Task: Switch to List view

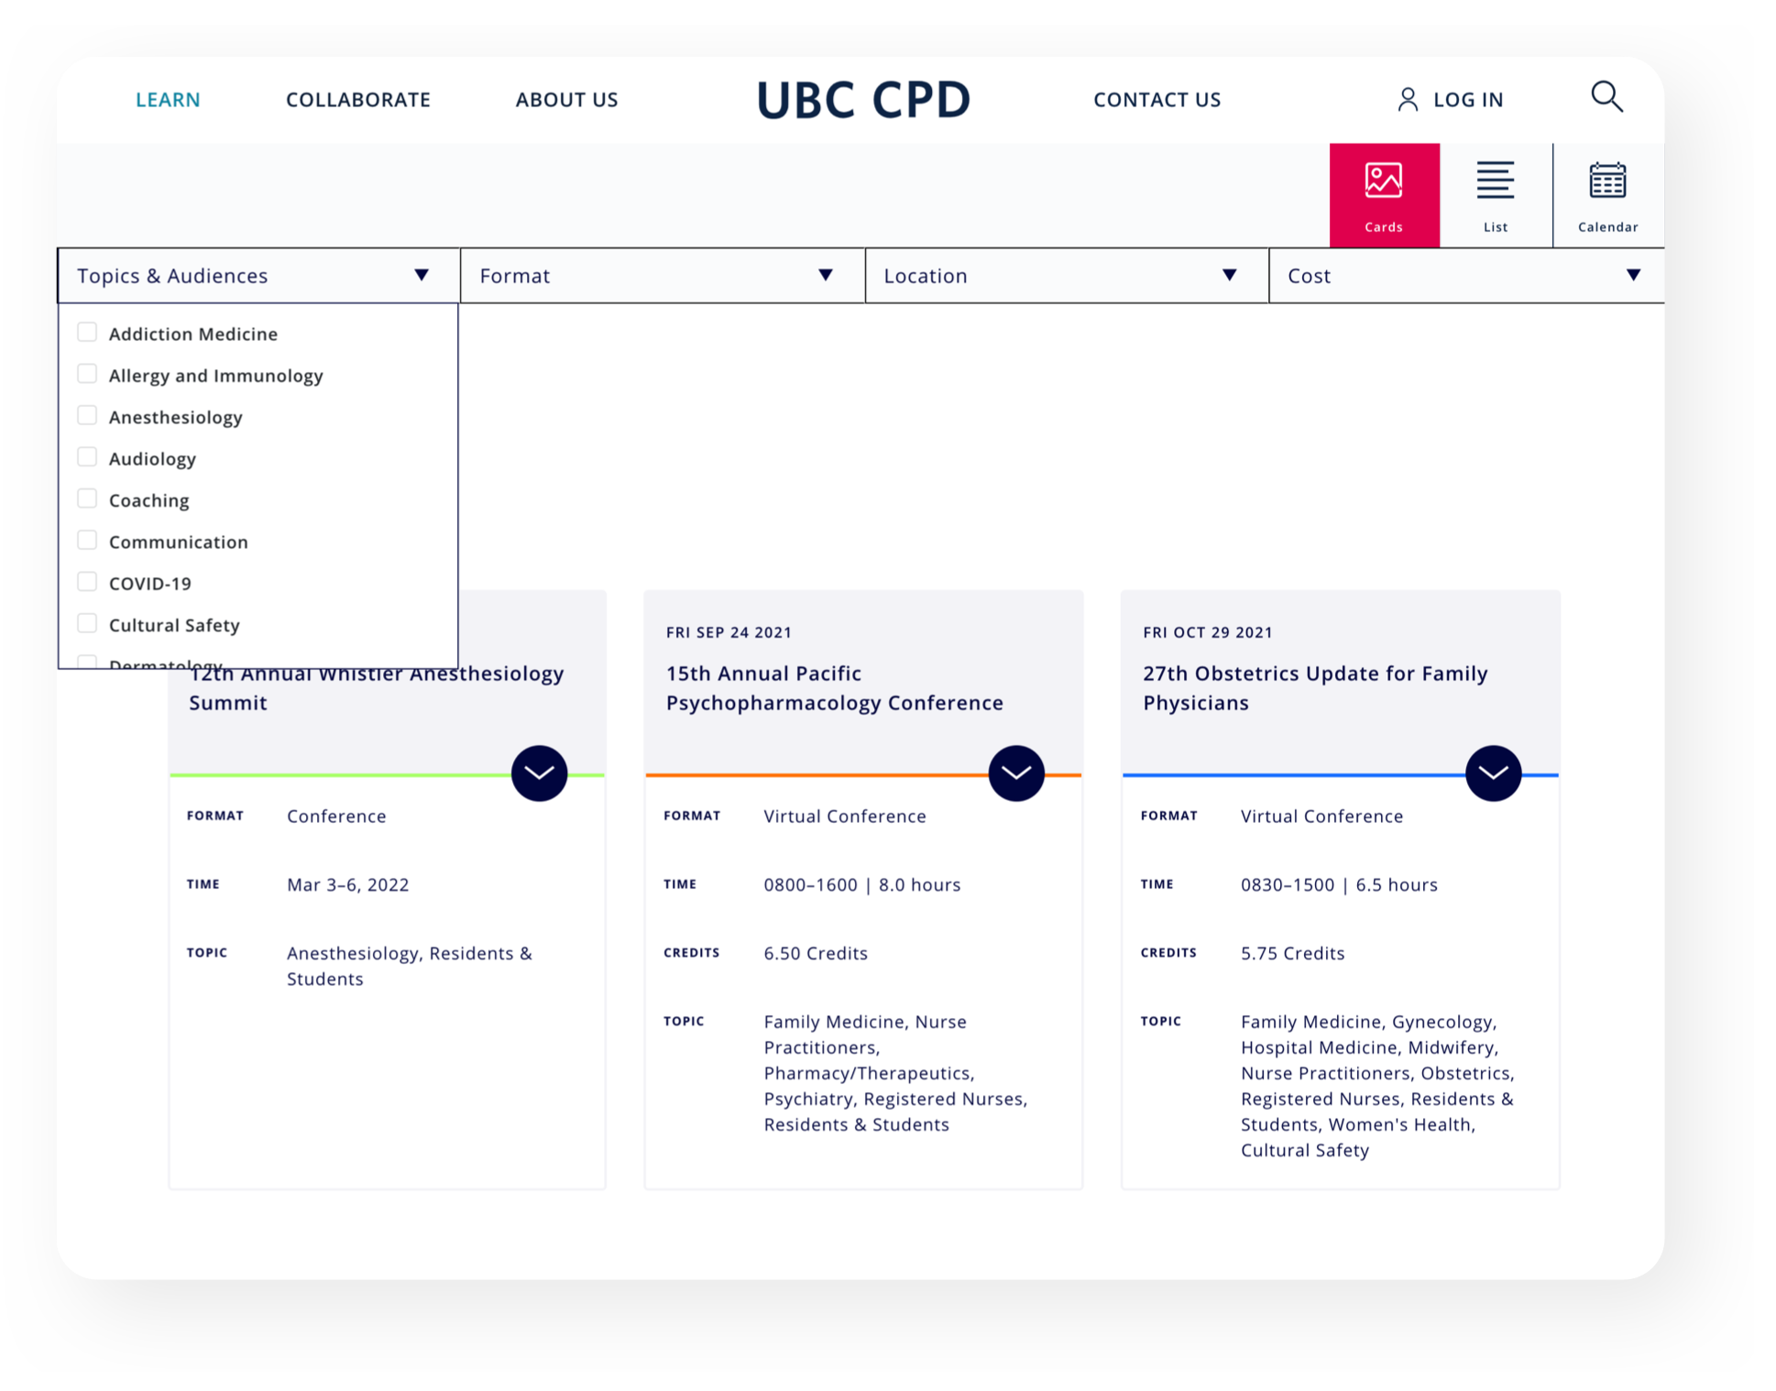Action: tap(1495, 195)
